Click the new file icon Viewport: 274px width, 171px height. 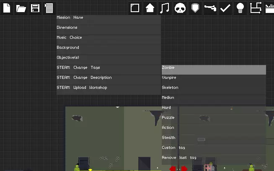7,8
